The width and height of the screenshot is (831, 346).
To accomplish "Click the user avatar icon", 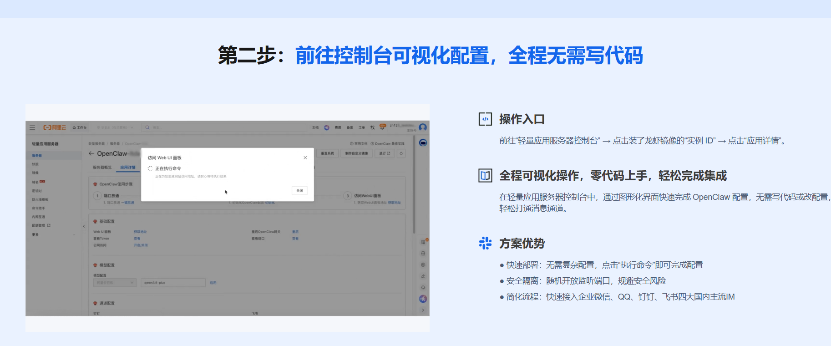I will click(x=423, y=127).
